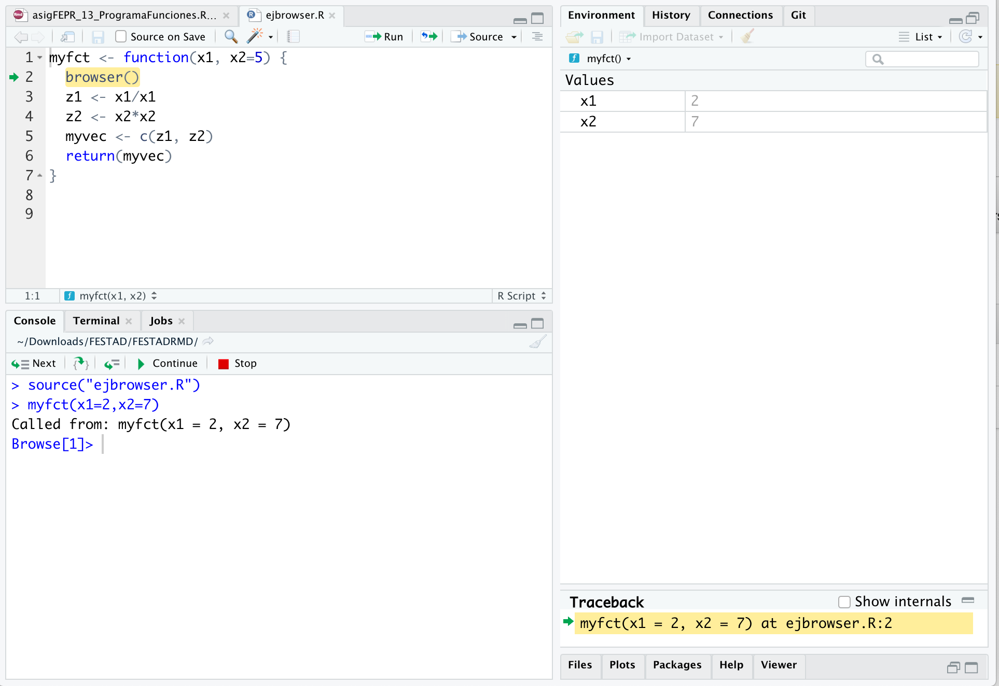Collapse code fold at line 1
Viewport: 999px width, 686px height.
pos(40,58)
